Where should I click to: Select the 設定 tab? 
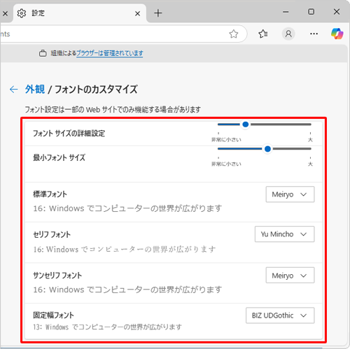pos(80,13)
